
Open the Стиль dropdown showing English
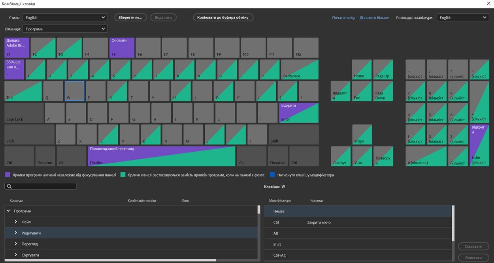[x=65, y=17]
